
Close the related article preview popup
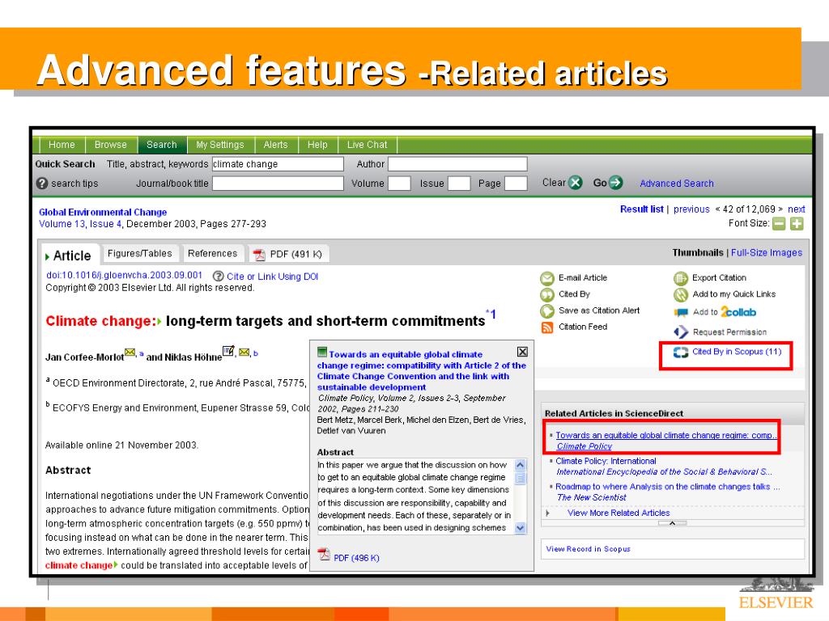point(522,352)
